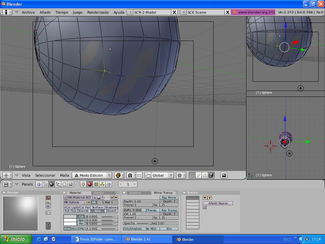Switch to face select mode
The height and width of the screenshot is (244, 325).
click(205, 175)
